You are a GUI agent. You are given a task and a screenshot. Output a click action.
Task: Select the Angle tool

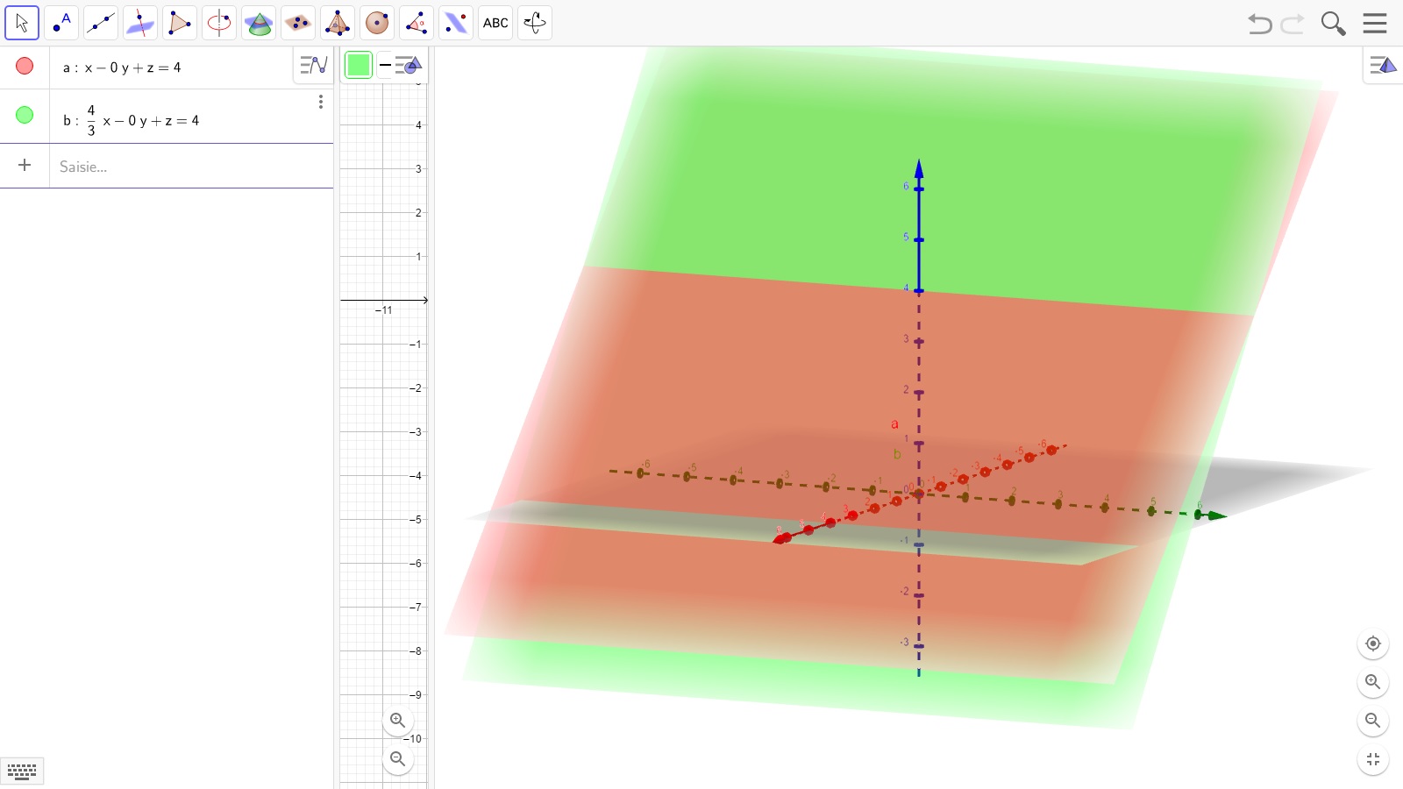tap(417, 23)
